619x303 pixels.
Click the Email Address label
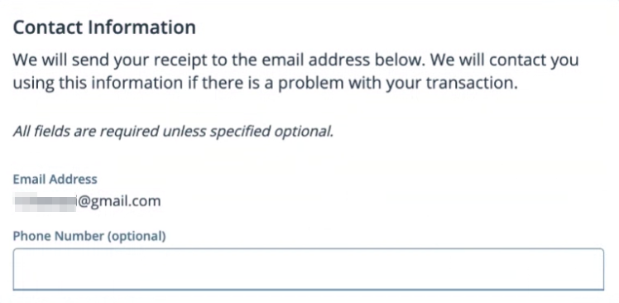pyautogui.click(x=55, y=180)
